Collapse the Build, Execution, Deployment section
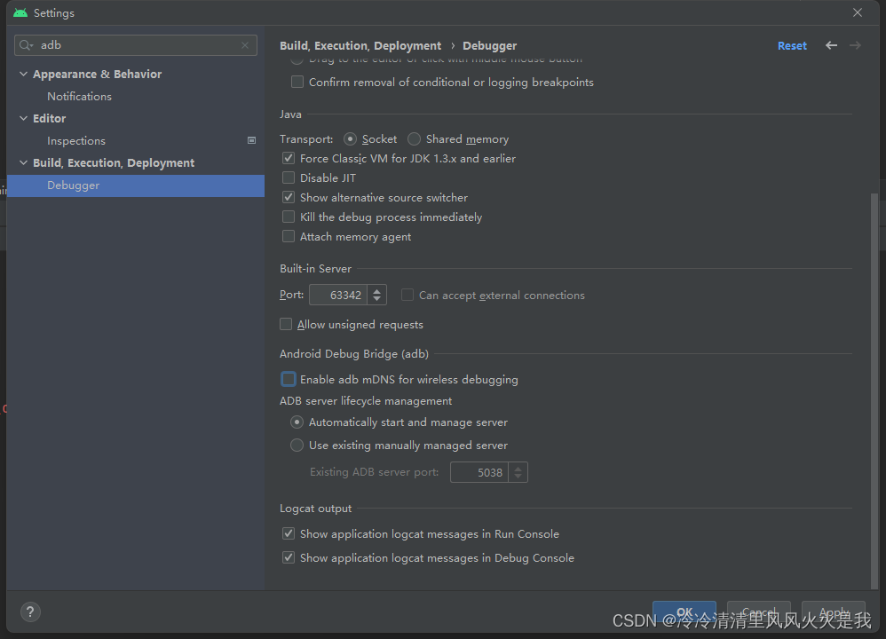886x639 pixels. tap(24, 162)
